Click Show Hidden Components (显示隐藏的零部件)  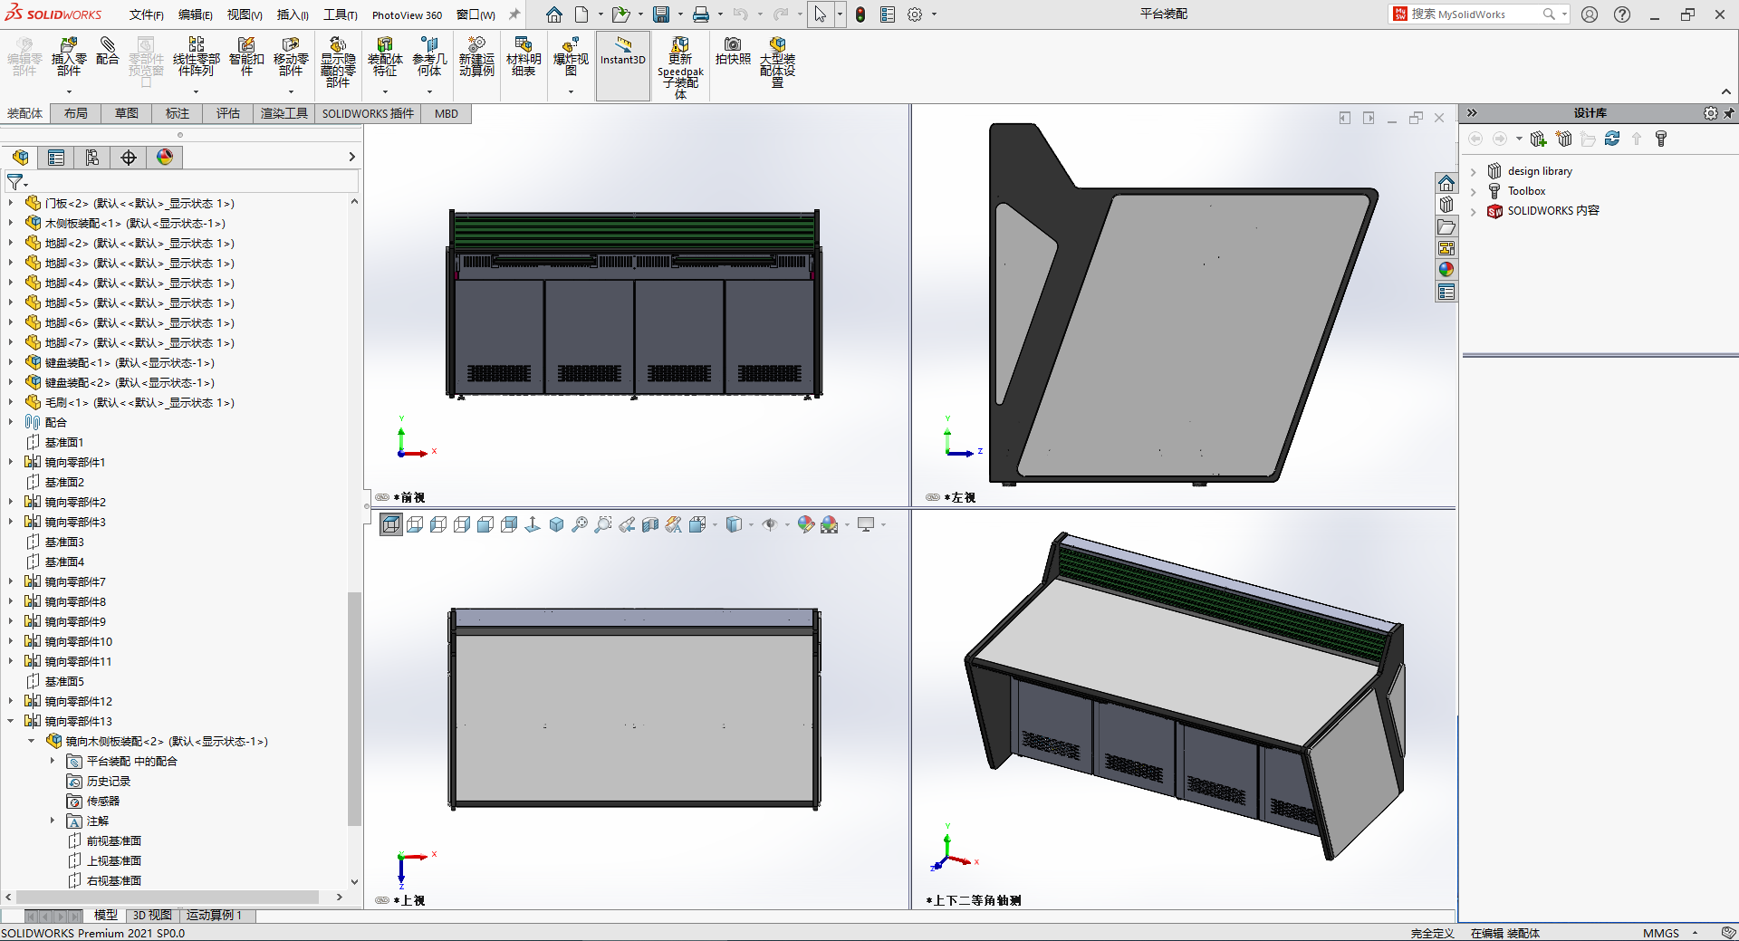(338, 62)
